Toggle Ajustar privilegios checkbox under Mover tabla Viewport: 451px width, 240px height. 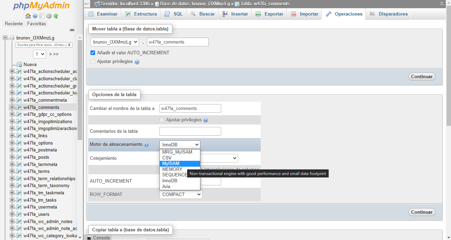click(x=93, y=61)
